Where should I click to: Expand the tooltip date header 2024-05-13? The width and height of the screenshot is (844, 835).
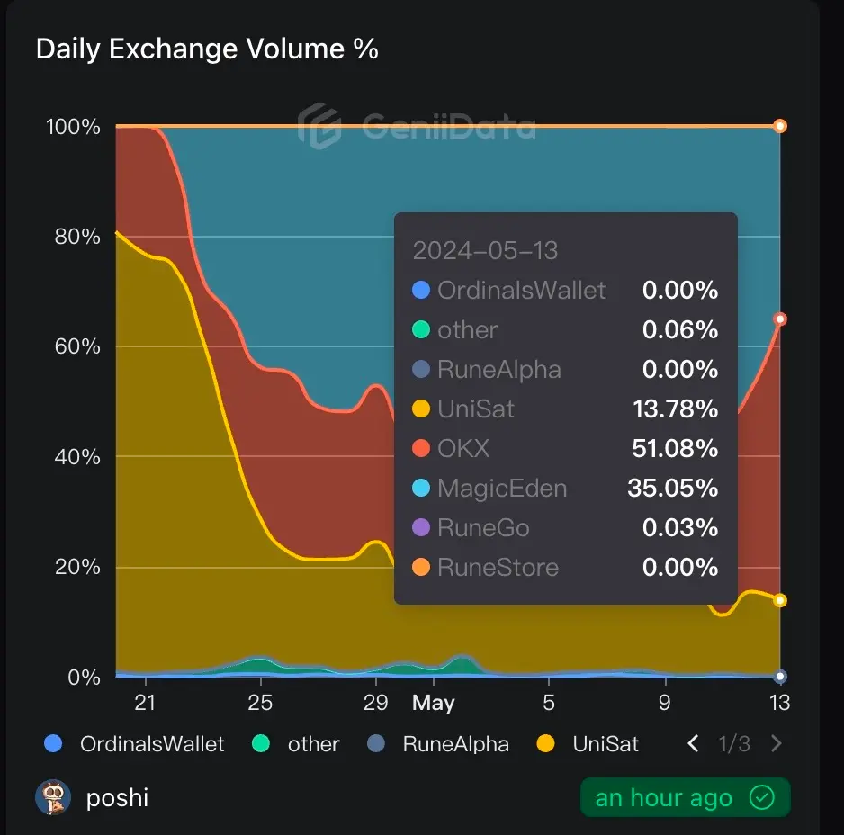pos(489,250)
